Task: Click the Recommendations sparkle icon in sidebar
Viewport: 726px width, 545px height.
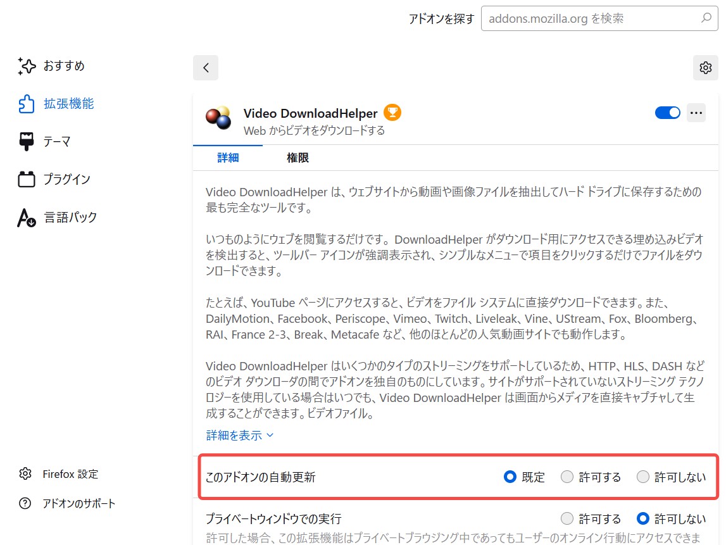Action: click(x=26, y=66)
